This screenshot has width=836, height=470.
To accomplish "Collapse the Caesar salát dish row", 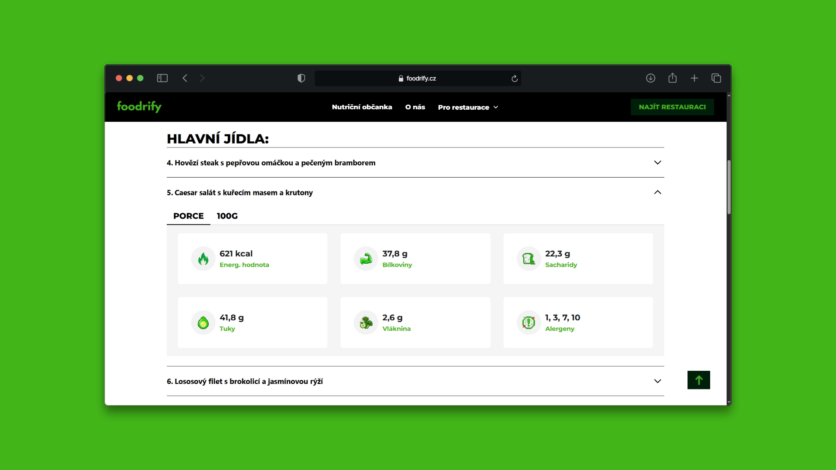I will coord(415,192).
